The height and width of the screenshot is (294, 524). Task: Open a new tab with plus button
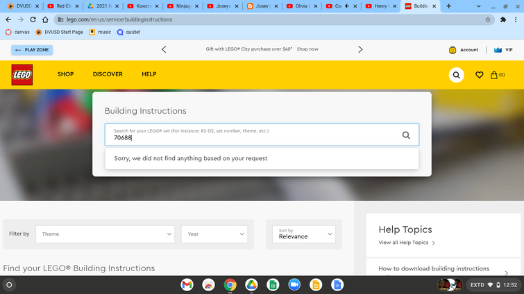point(448,6)
